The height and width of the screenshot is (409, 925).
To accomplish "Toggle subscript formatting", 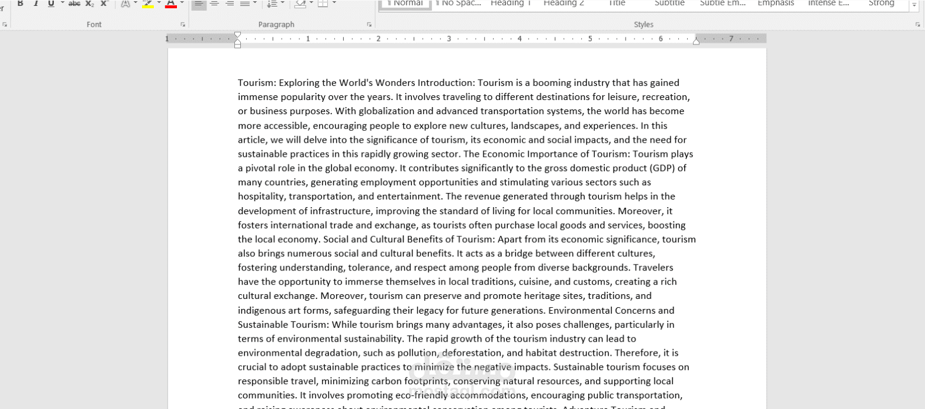I will point(89,4).
